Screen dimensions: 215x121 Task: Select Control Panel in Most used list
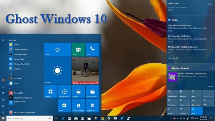click(x=19, y=59)
